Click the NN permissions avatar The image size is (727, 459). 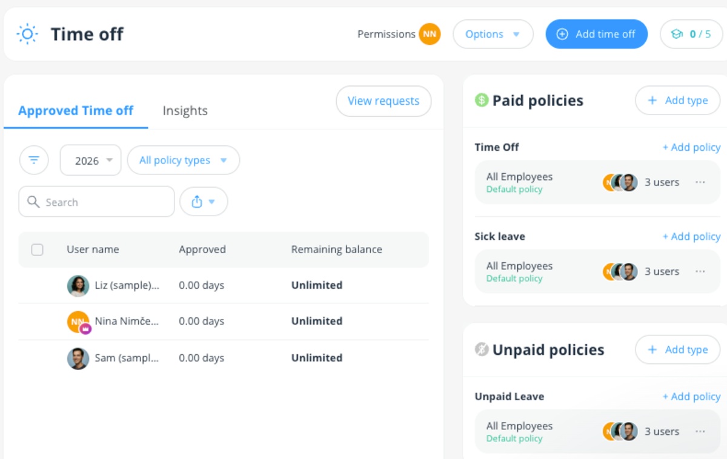click(430, 34)
